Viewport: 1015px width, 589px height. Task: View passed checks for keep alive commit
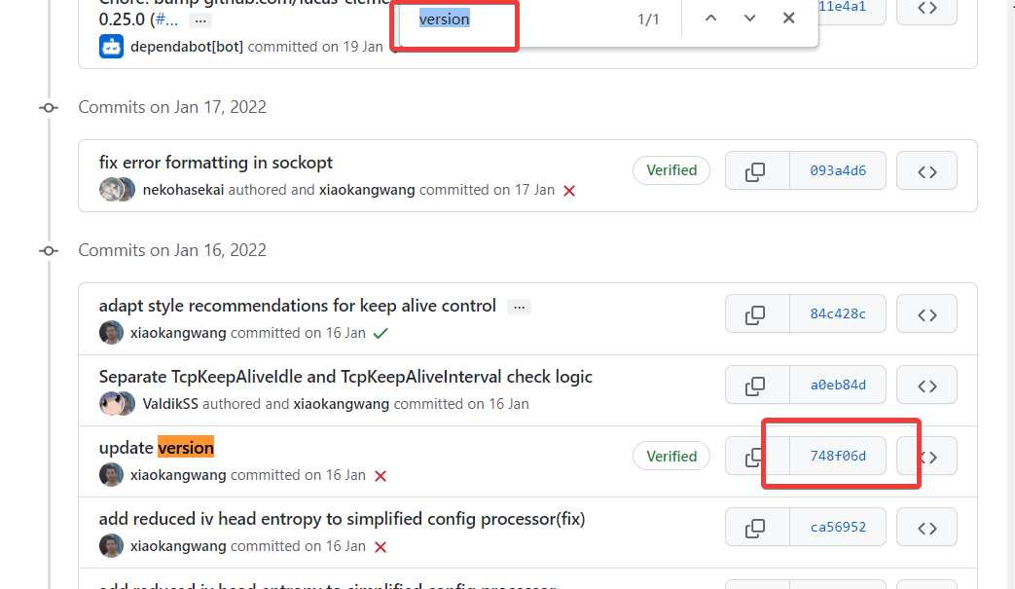pos(381,333)
